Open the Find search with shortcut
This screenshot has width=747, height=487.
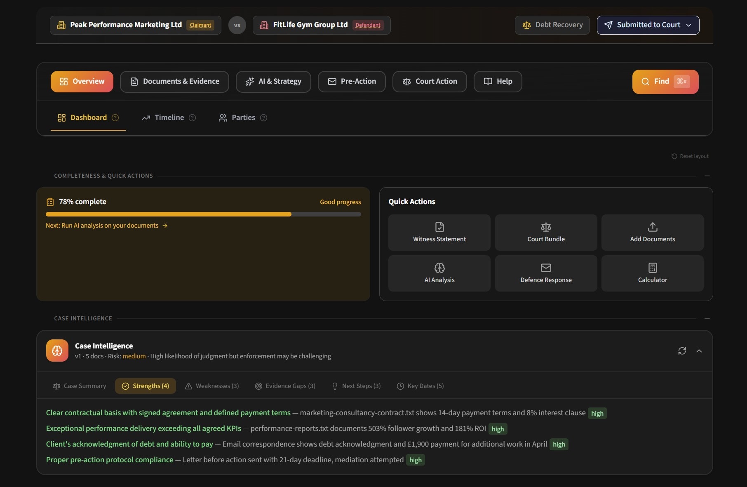(x=665, y=81)
